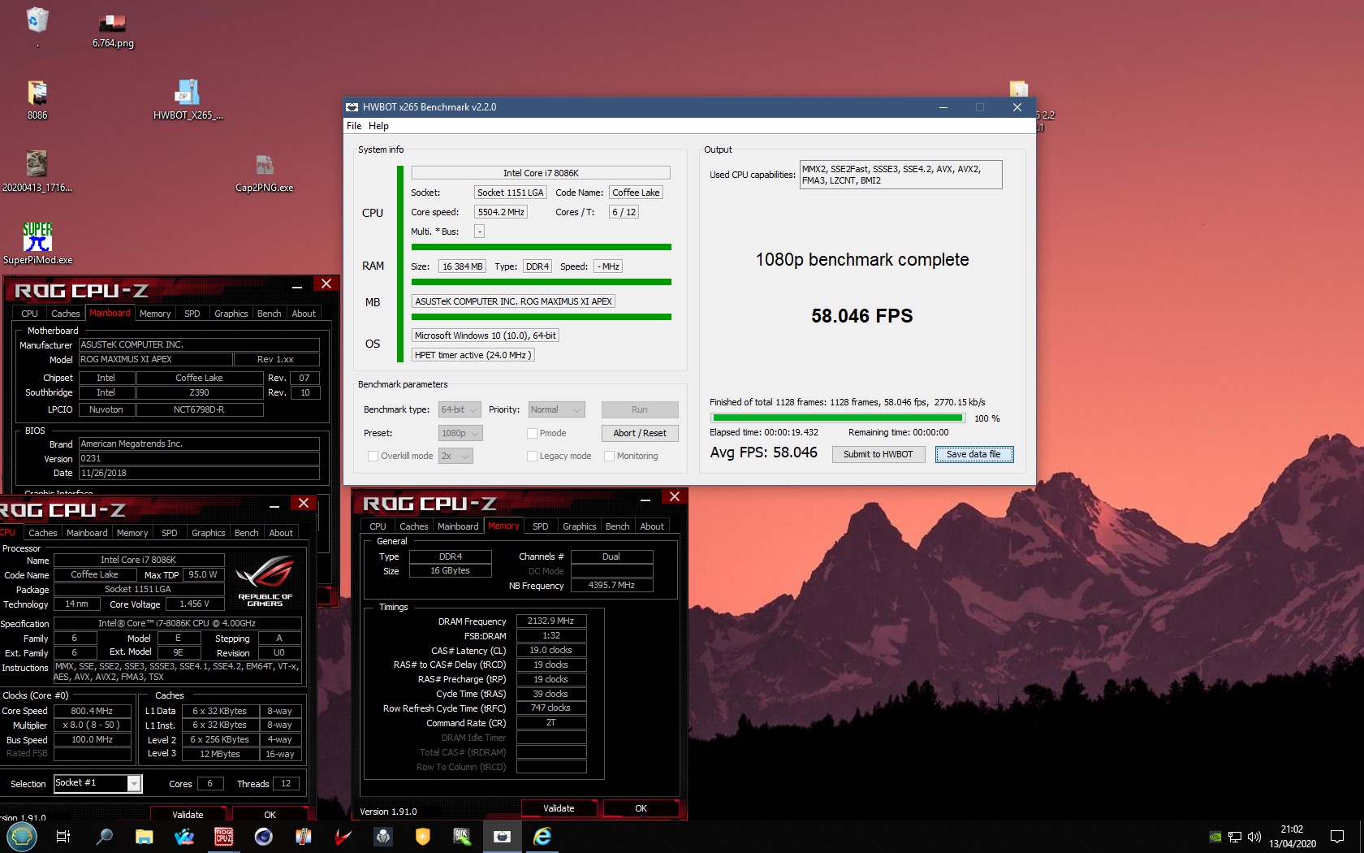Open the Cinebench taskbar icon

pyautogui.click(x=263, y=836)
